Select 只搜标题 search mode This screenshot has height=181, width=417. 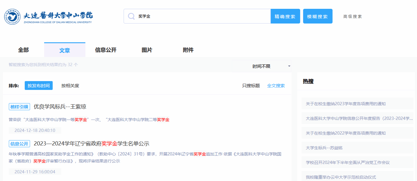coord(251,86)
